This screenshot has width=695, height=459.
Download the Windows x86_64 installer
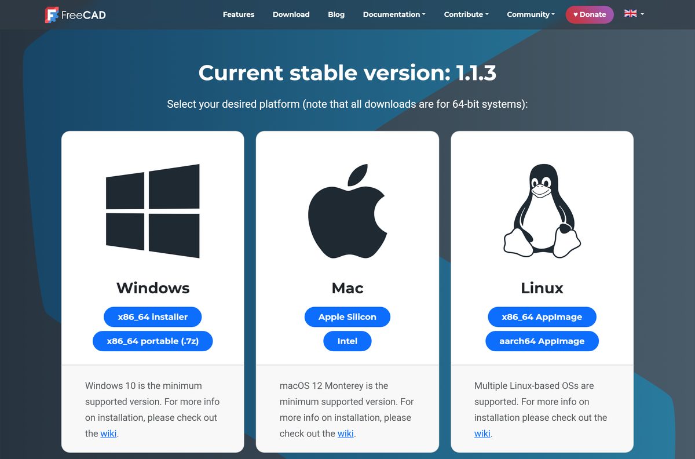coord(153,317)
